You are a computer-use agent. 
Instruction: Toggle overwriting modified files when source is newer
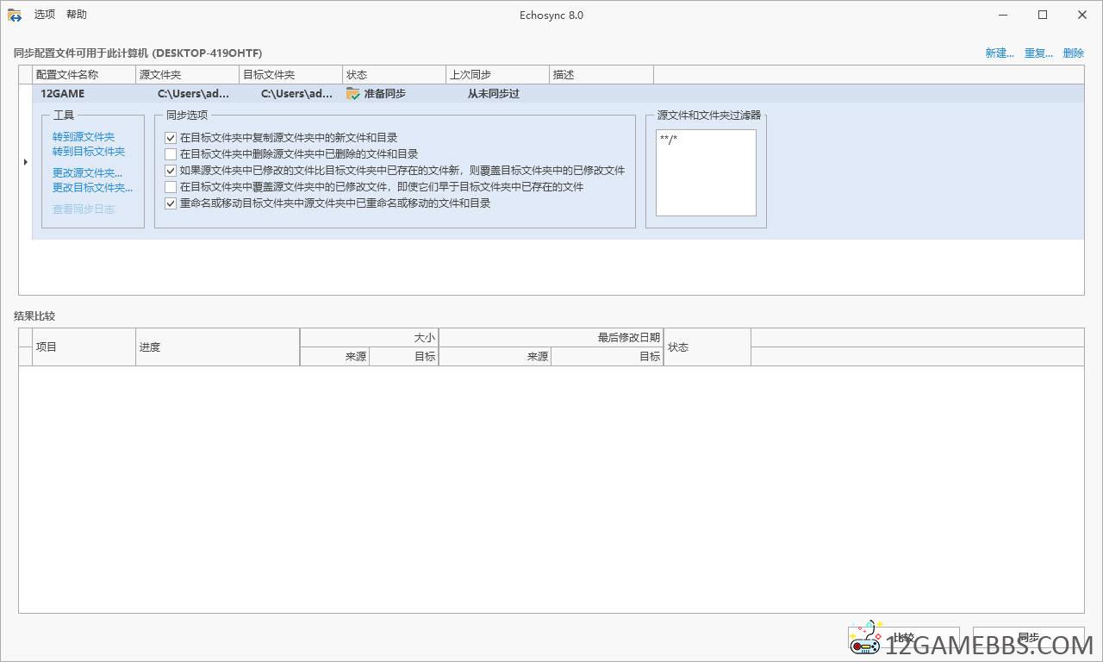click(171, 171)
